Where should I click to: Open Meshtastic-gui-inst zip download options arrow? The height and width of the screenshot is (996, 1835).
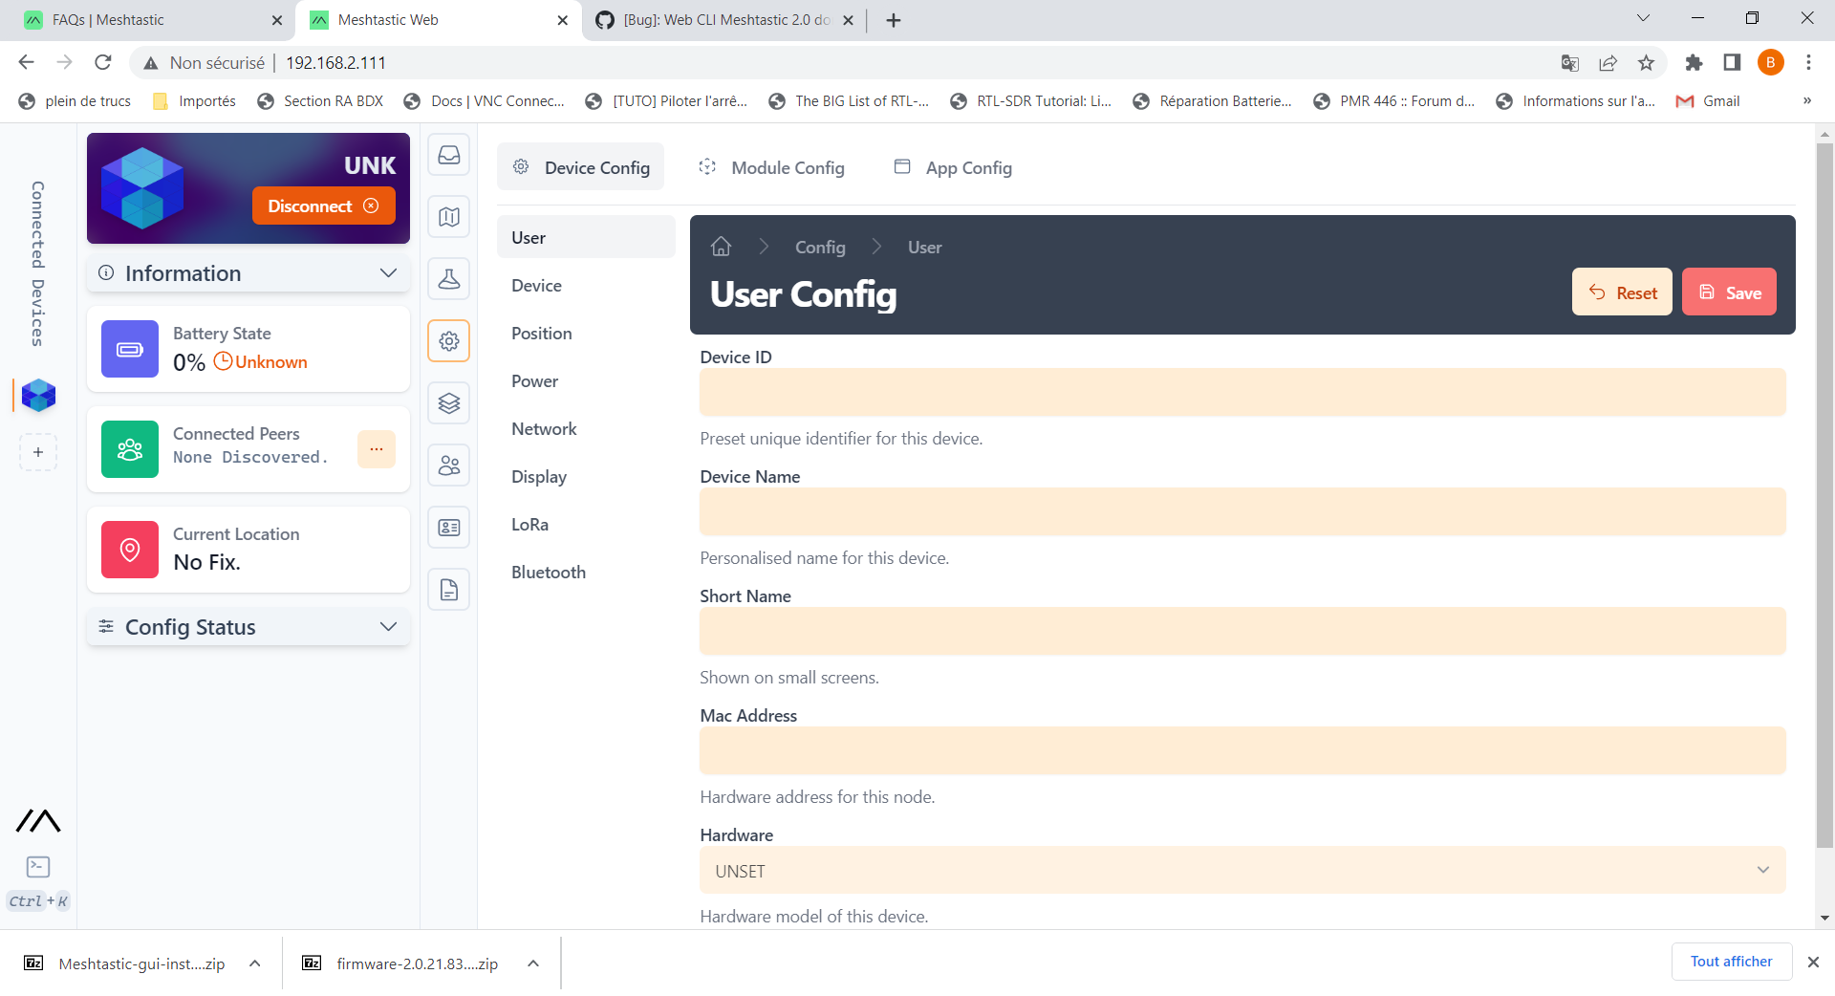[255, 964]
